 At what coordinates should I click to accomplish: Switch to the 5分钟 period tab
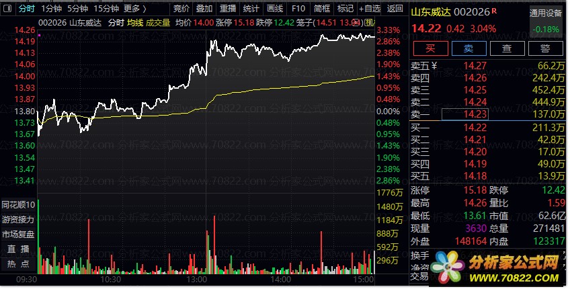point(77,8)
